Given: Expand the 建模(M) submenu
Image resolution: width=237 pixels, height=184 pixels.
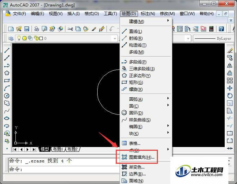Looking at the screenshot, I should coord(146,22).
